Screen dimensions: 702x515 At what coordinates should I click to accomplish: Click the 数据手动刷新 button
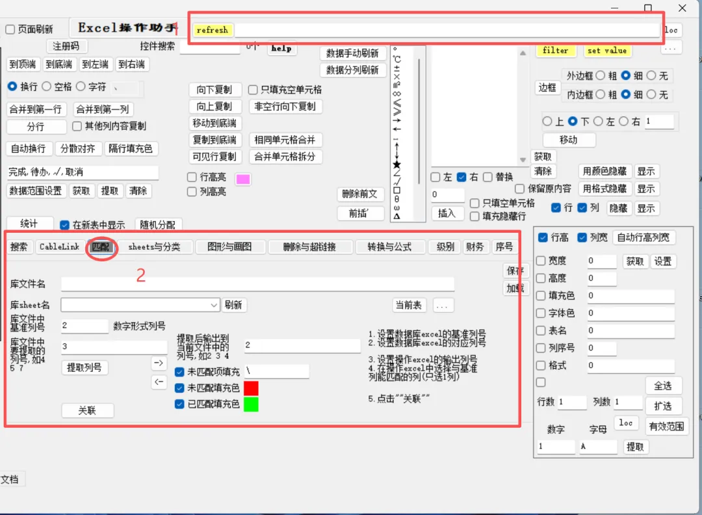pos(352,53)
